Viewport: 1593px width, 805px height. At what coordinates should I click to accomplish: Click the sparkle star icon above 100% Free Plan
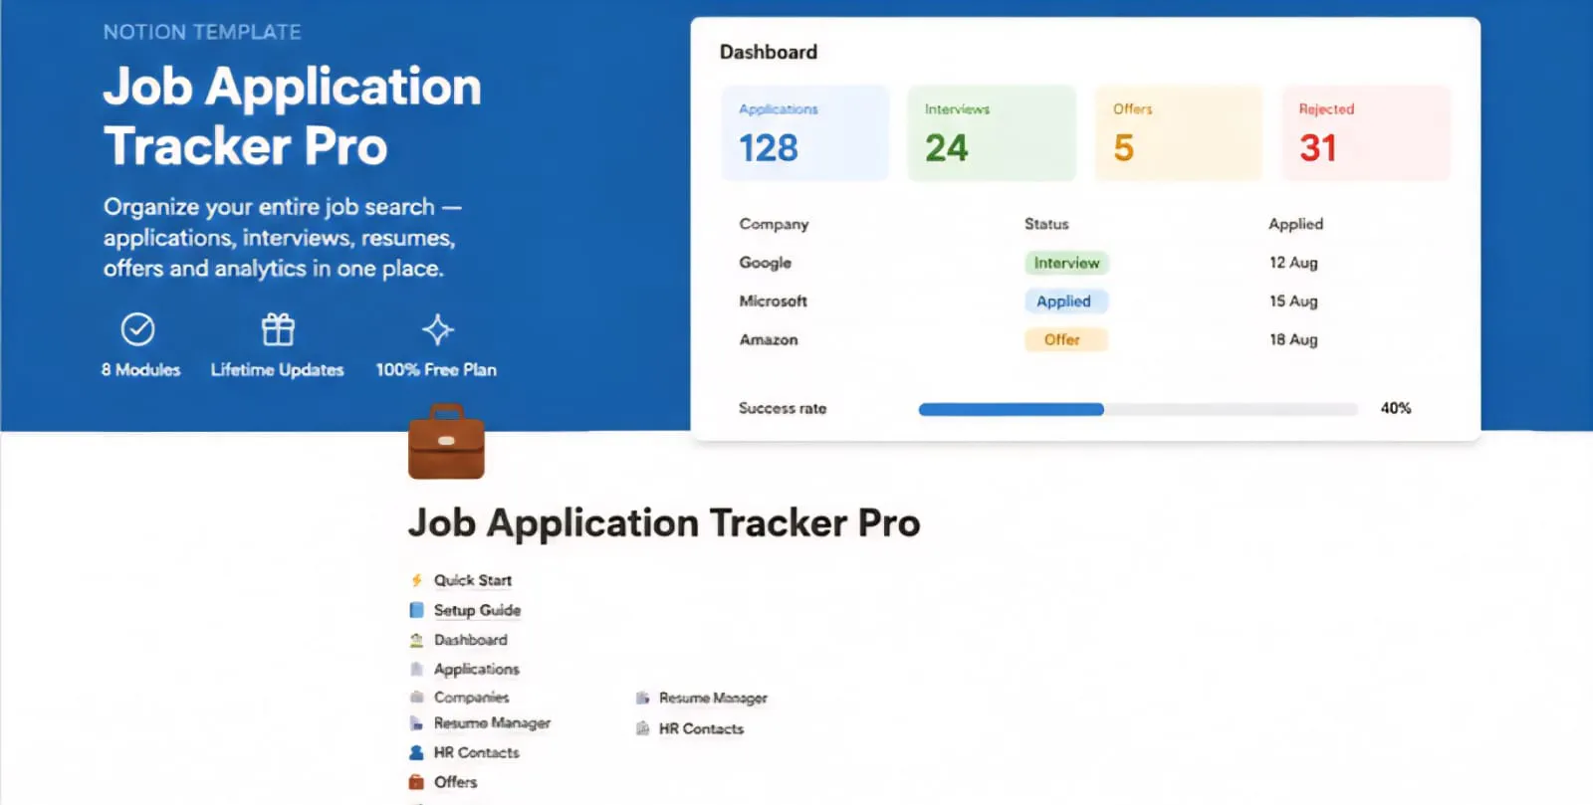pyautogui.click(x=437, y=329)
